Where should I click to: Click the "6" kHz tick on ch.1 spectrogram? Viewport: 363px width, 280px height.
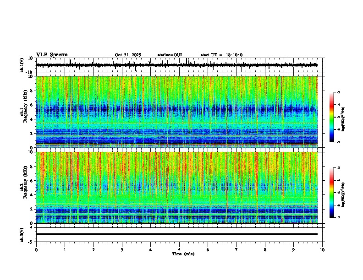click(x=32, y=105)
